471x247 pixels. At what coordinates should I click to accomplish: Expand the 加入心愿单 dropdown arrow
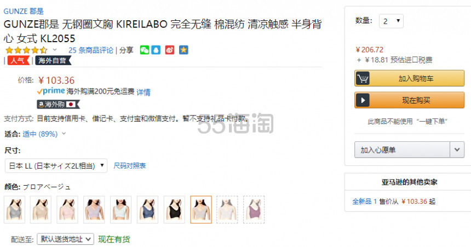tap(457, 150)
